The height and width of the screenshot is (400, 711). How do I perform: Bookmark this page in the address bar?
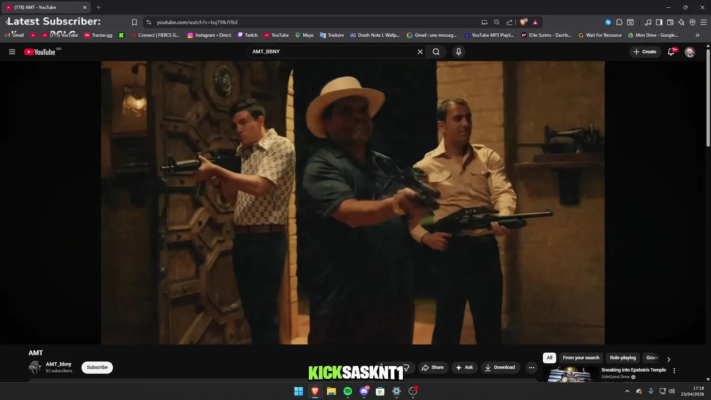tap(134, 22)
